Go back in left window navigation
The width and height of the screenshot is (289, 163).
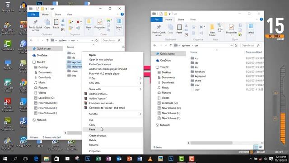pyautogui.click(x=32, y=40)
